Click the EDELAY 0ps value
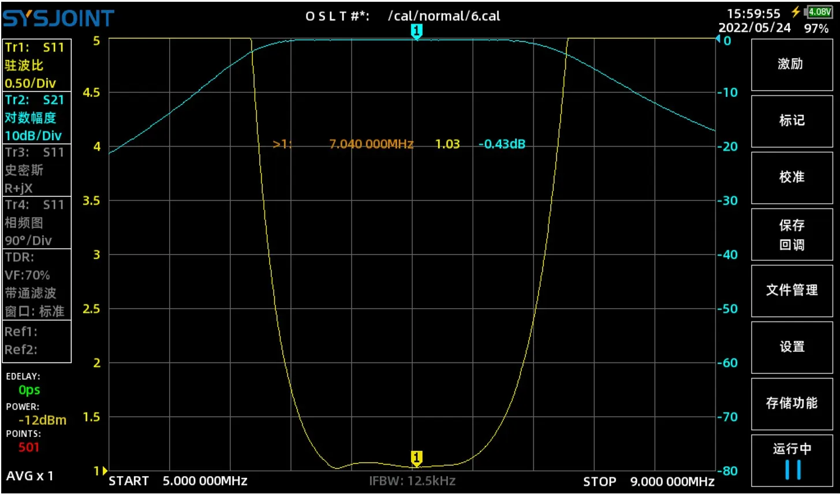840x494 pixels. (x=29, y=390)
